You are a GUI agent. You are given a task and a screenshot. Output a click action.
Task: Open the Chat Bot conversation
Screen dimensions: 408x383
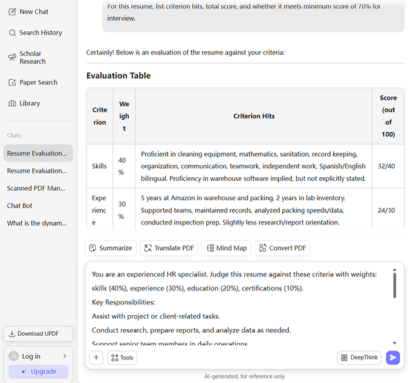click(x=20, y=206)
